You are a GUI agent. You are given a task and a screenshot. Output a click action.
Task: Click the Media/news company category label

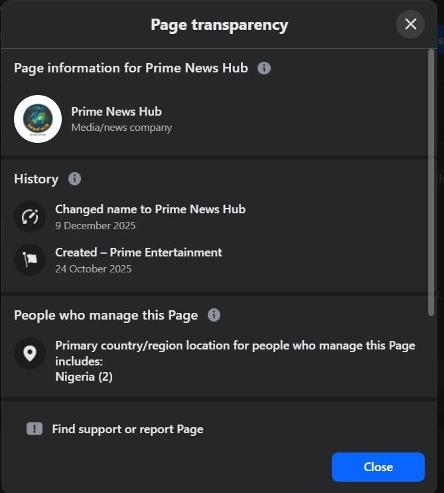[x=121, y=128]
